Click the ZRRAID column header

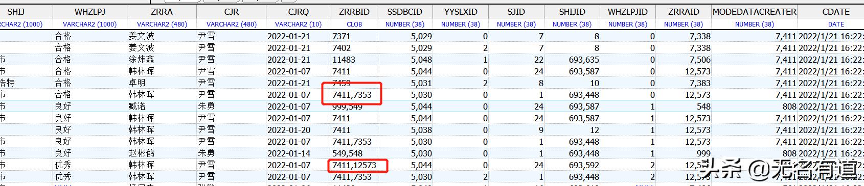point(684,12)
